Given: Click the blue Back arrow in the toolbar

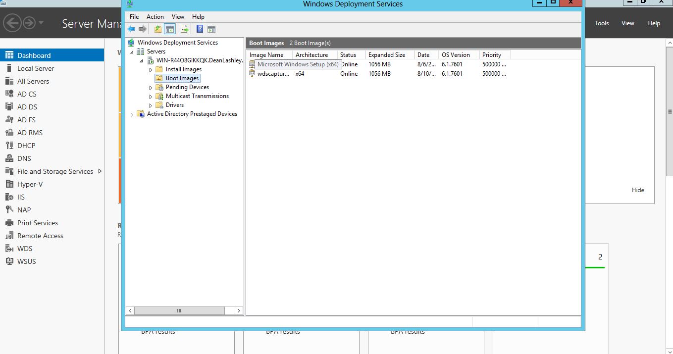Looking at the screenshot, I should [131, 29].
